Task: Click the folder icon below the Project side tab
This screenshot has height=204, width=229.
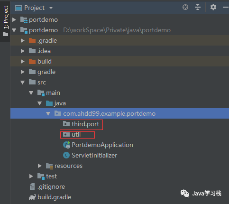Action: [6, 34]
